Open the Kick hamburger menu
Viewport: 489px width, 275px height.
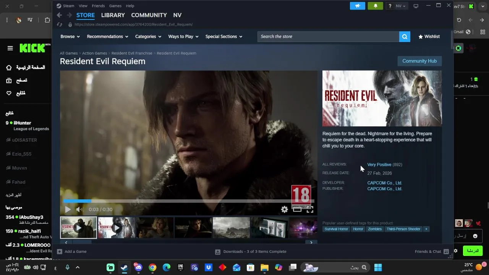point(10,48)
